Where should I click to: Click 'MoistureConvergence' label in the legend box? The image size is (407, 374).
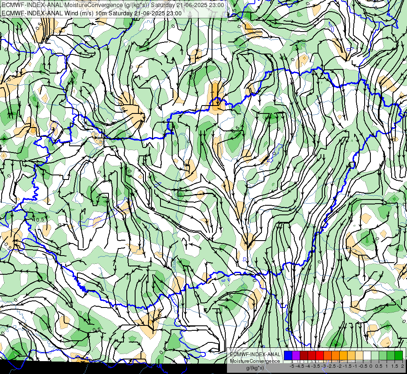[x=255, y=361]
